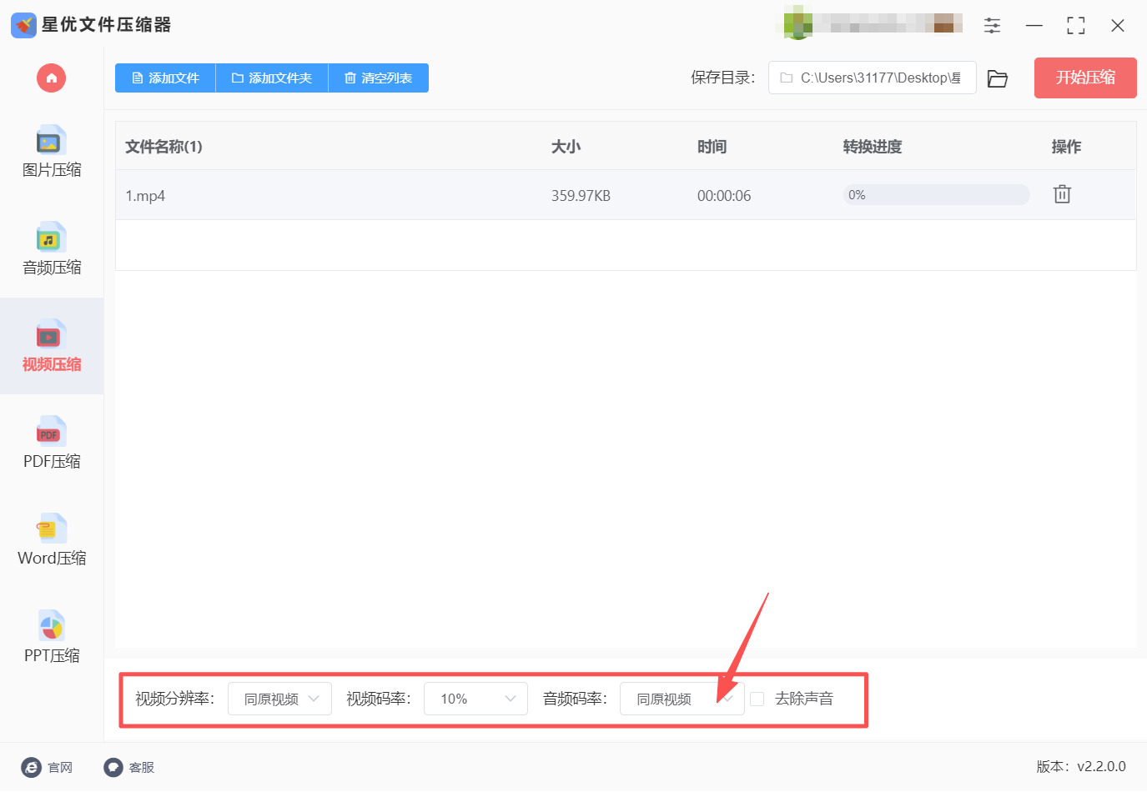Click the 359.97KB size cell

point(581,196)
